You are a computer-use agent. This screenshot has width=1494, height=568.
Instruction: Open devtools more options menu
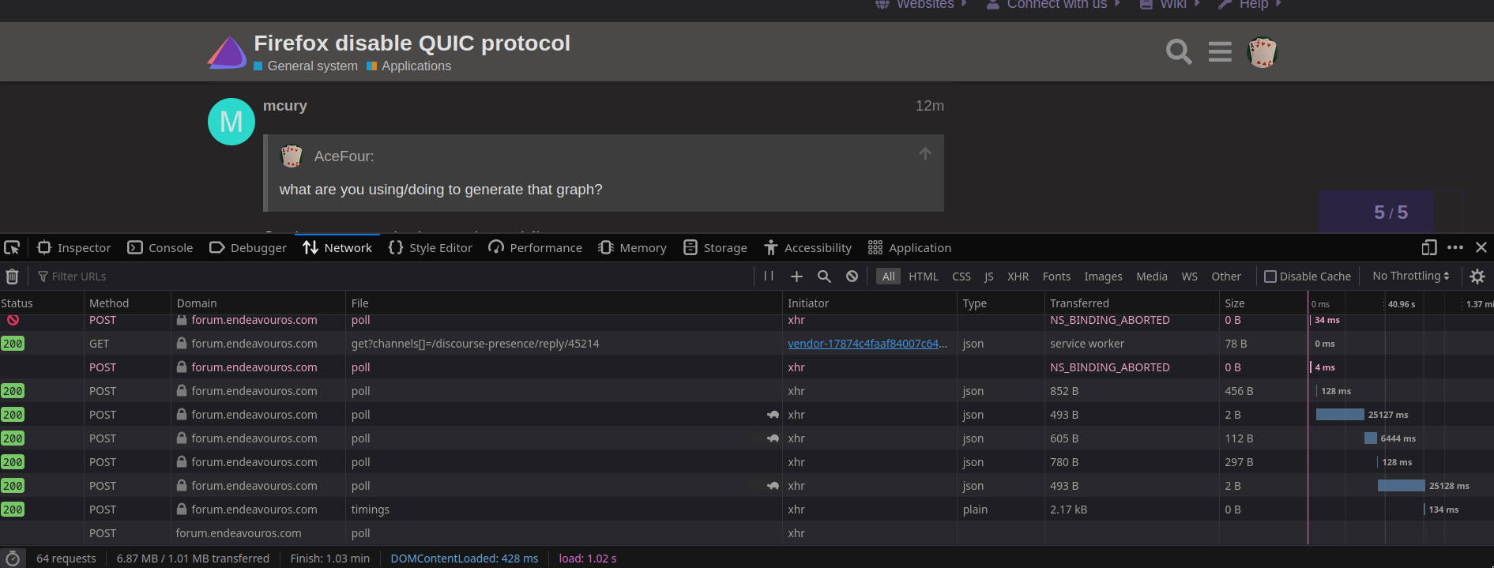pyautogui.click(x=1455, y=248)
